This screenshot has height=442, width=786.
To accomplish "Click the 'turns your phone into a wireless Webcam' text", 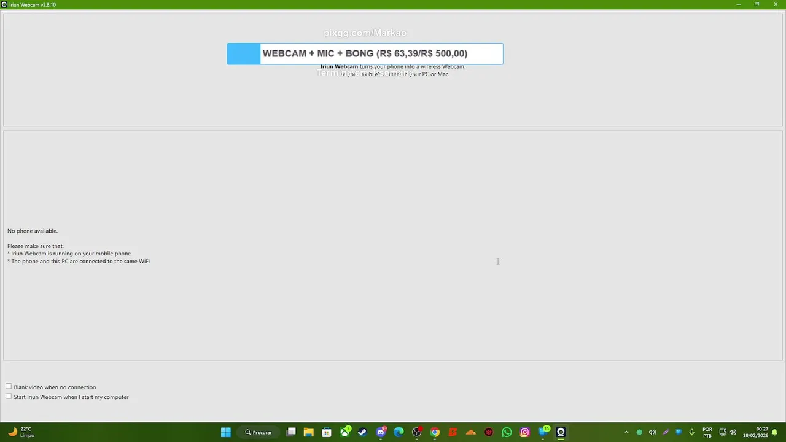I will pyautogui.click(x=412, y=66).
